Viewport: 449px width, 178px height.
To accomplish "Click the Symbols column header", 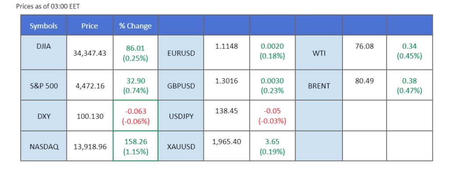I will point(43,26).
